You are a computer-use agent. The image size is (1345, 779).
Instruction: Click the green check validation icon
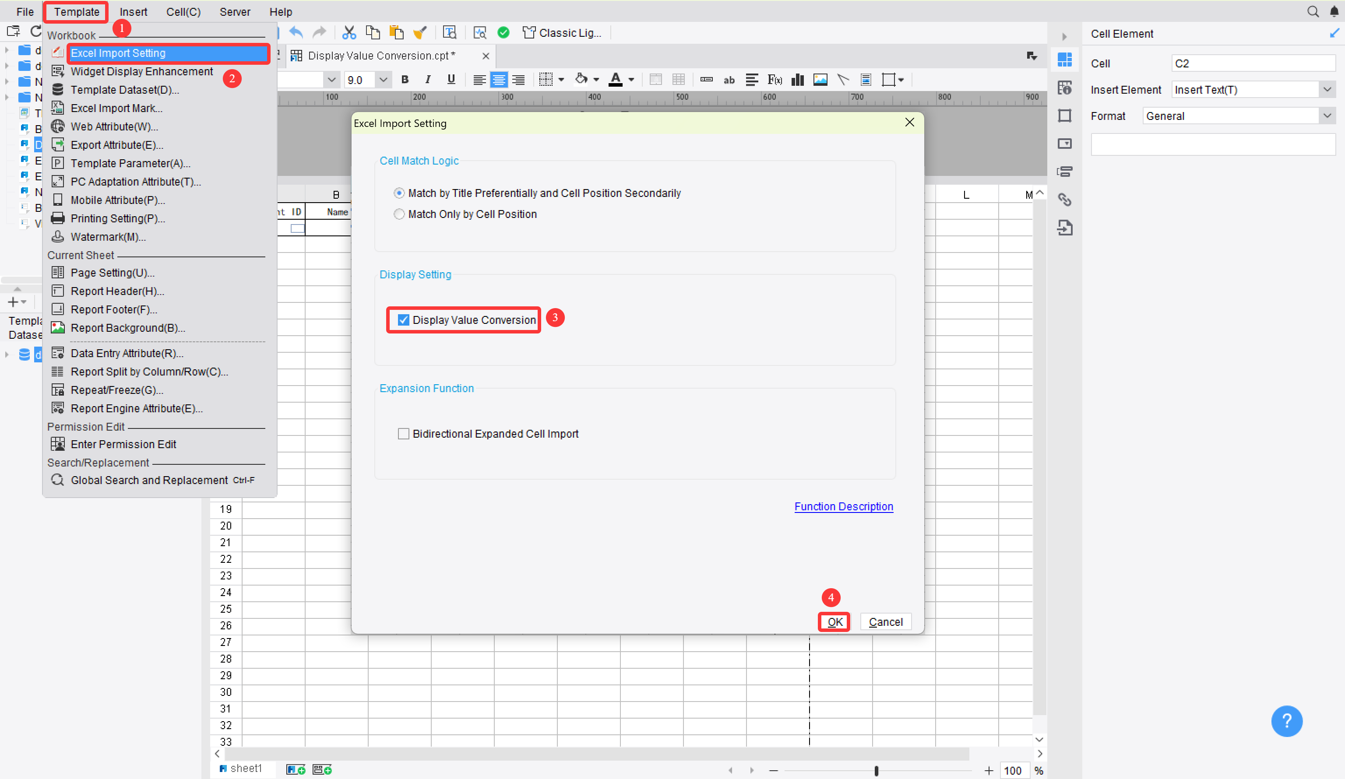point(503,32)
